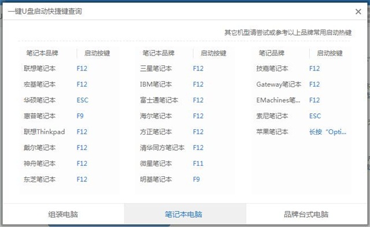370x227 pixels.
Task: Click the 联想笔记本 row label
Action: point(40,68)
